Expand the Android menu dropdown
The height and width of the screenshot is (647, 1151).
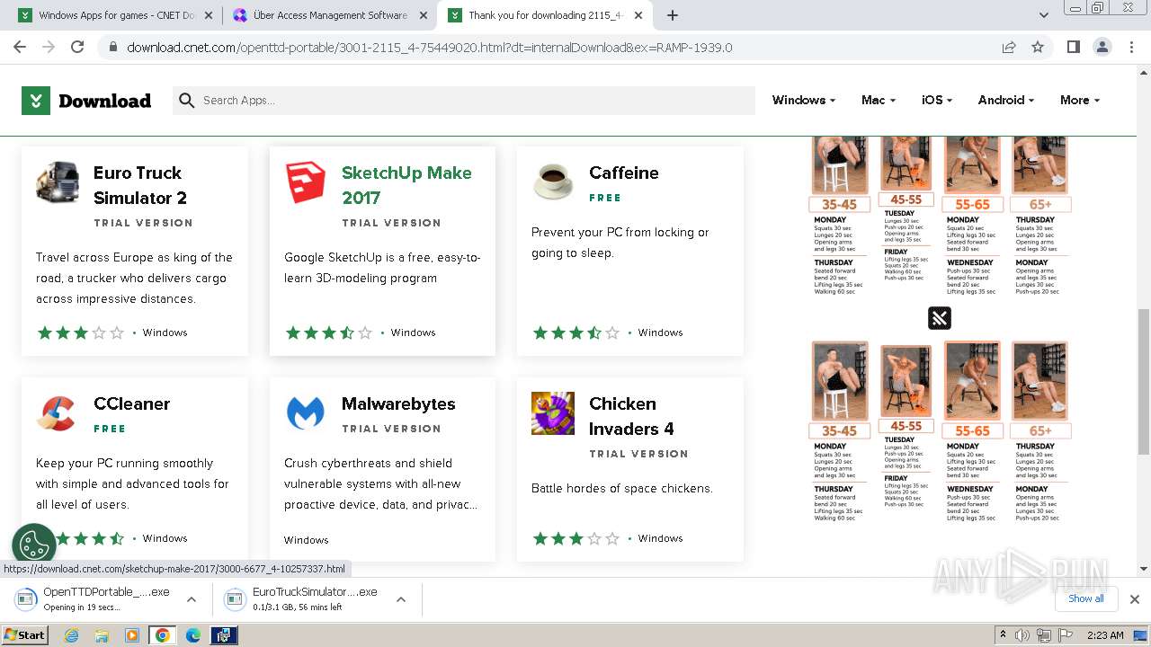(1006, 101)
